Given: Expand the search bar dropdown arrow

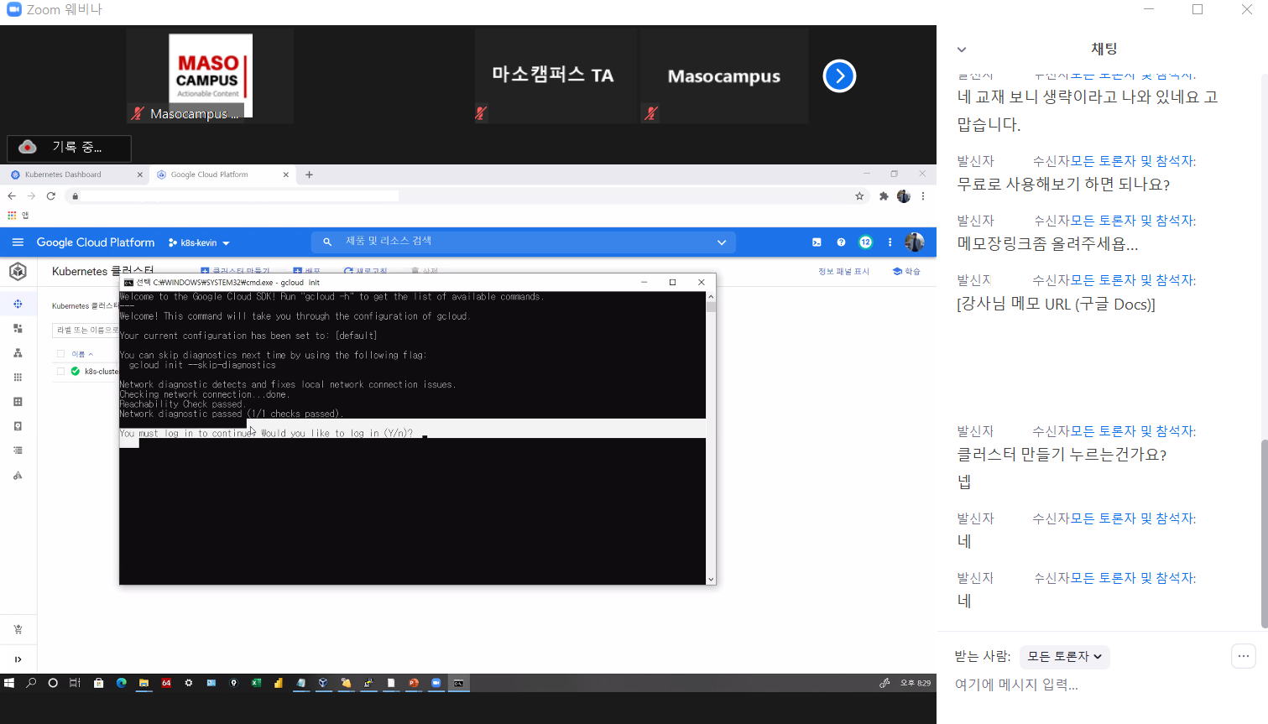Looking at the screenshot, I should tap(721, 242).
